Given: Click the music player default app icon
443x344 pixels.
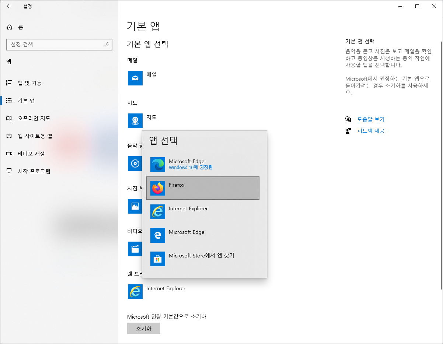Looking at the screenshot, I should (x=135, y=164).
